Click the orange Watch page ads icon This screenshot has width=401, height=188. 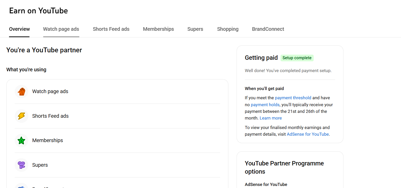point(21,92)
